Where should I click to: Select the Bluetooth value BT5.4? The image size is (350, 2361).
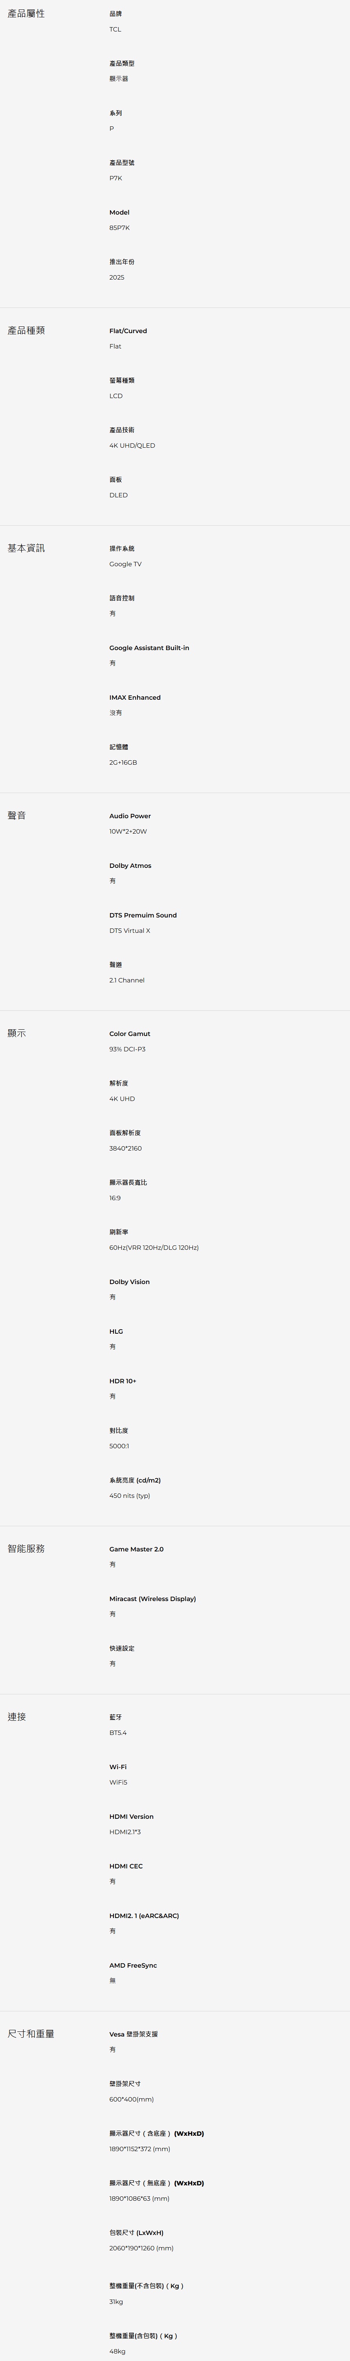(118, 1732)
